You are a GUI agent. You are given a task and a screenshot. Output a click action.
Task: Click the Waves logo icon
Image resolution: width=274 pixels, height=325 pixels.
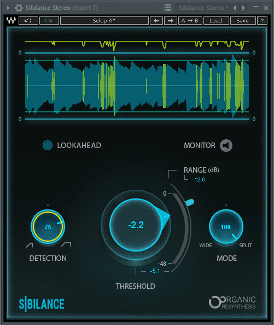[x=11, y=20]
